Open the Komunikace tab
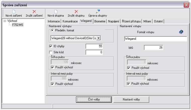191x110 pixels. tap(70, 21)
